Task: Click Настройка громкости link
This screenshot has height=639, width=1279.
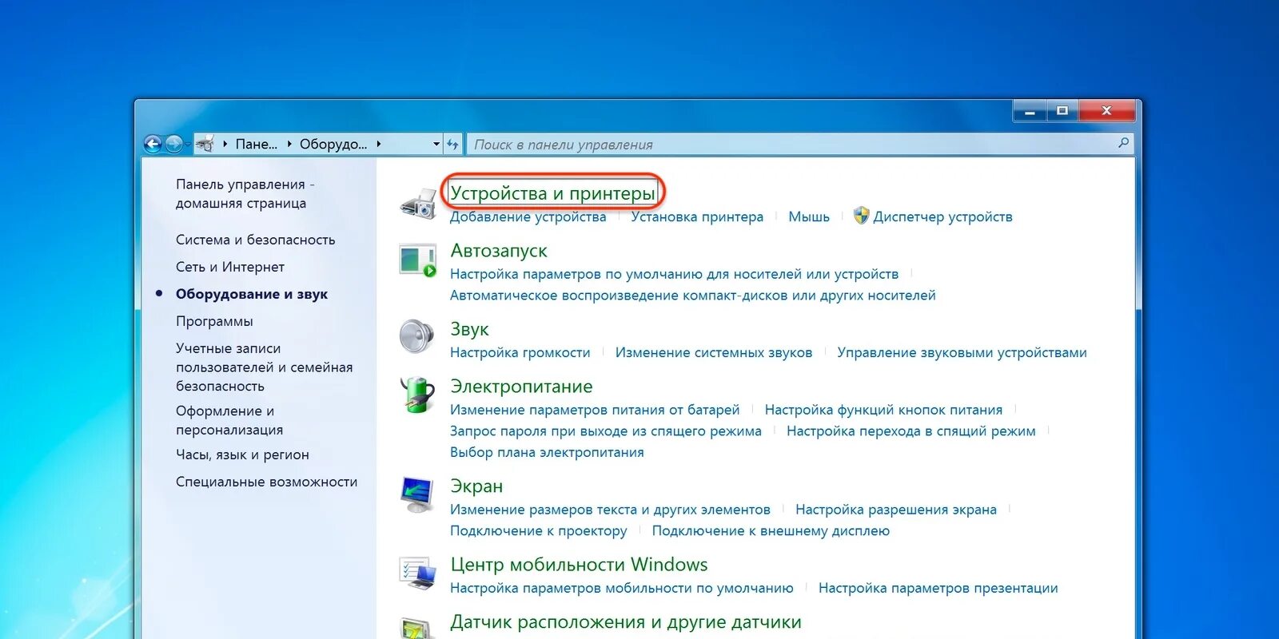Action: pyautogui.click(x=520, y=352)
